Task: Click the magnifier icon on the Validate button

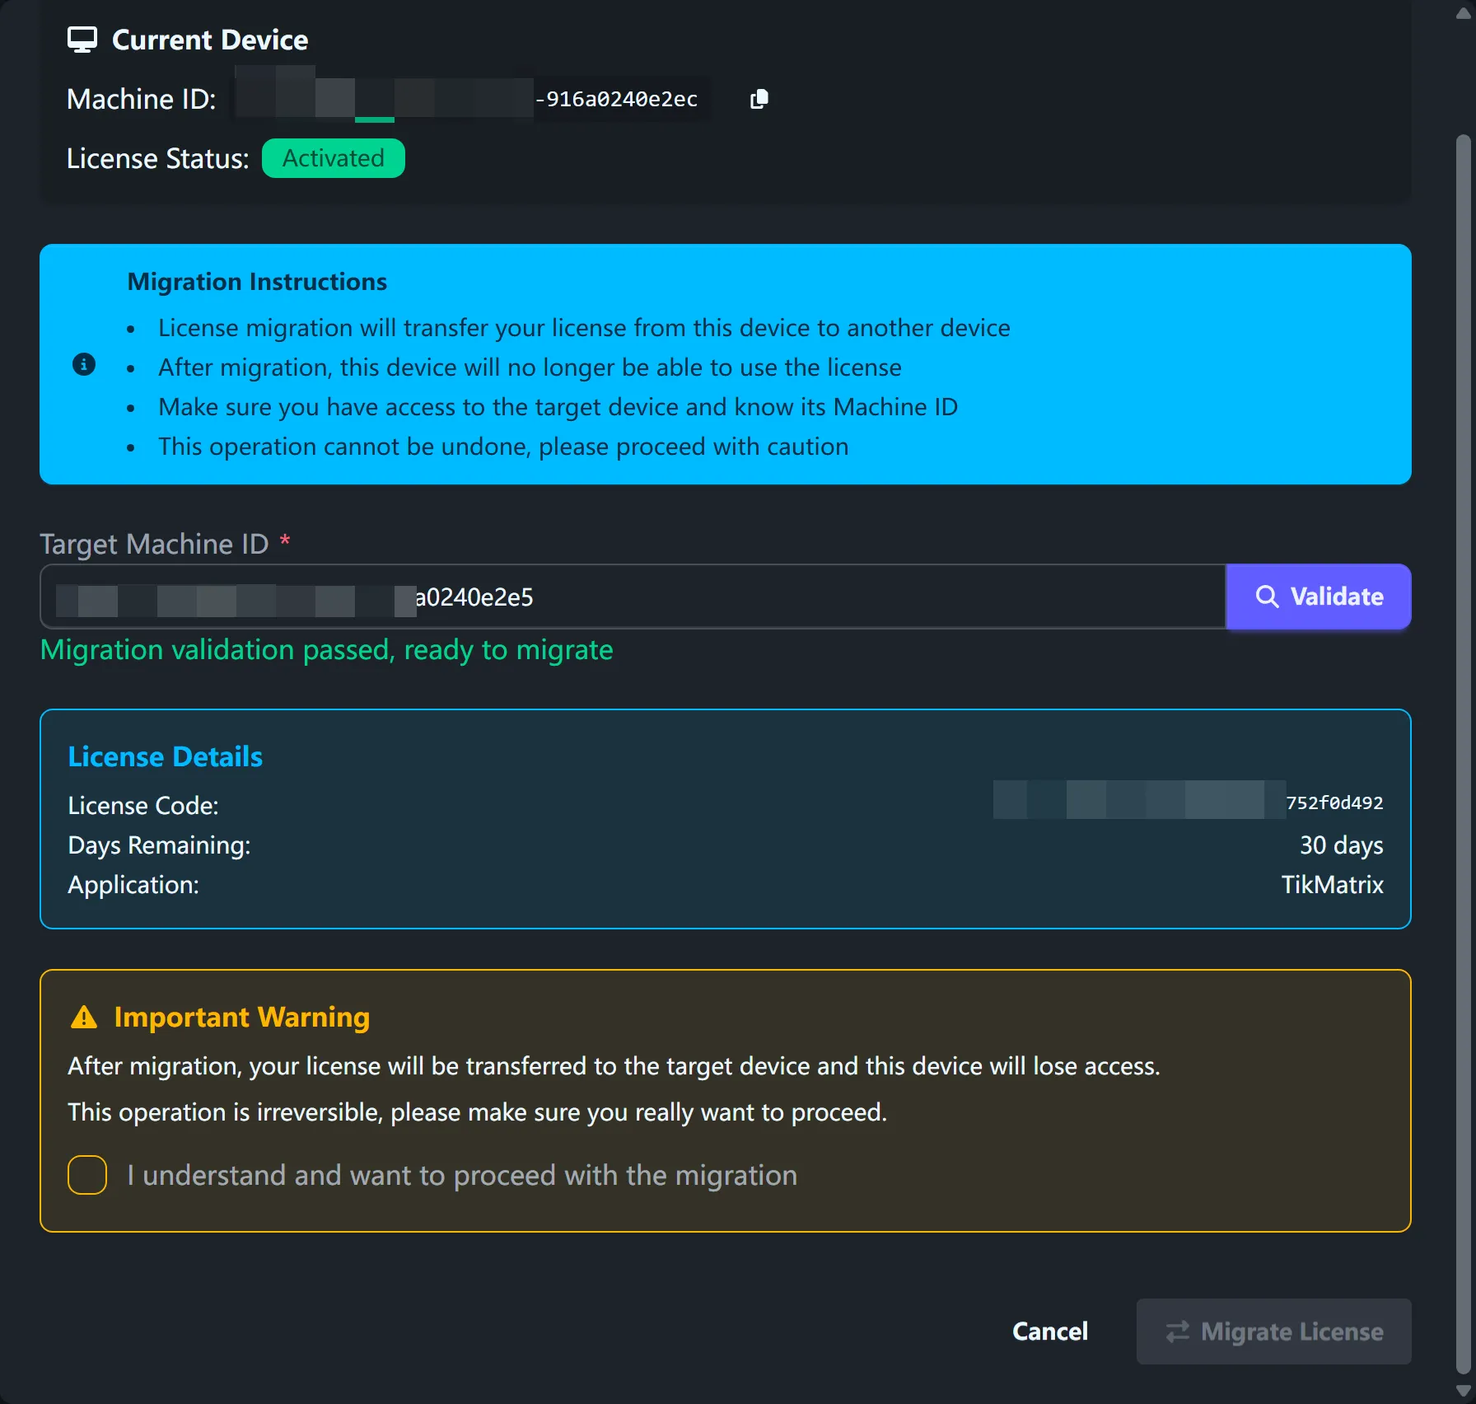Action: (1267, 597)
